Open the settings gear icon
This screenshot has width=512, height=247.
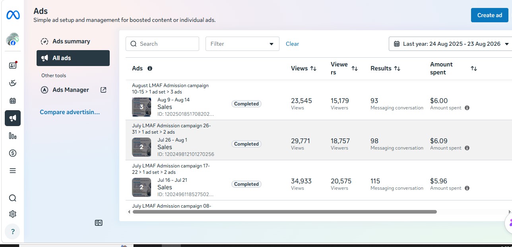[13, 214]
